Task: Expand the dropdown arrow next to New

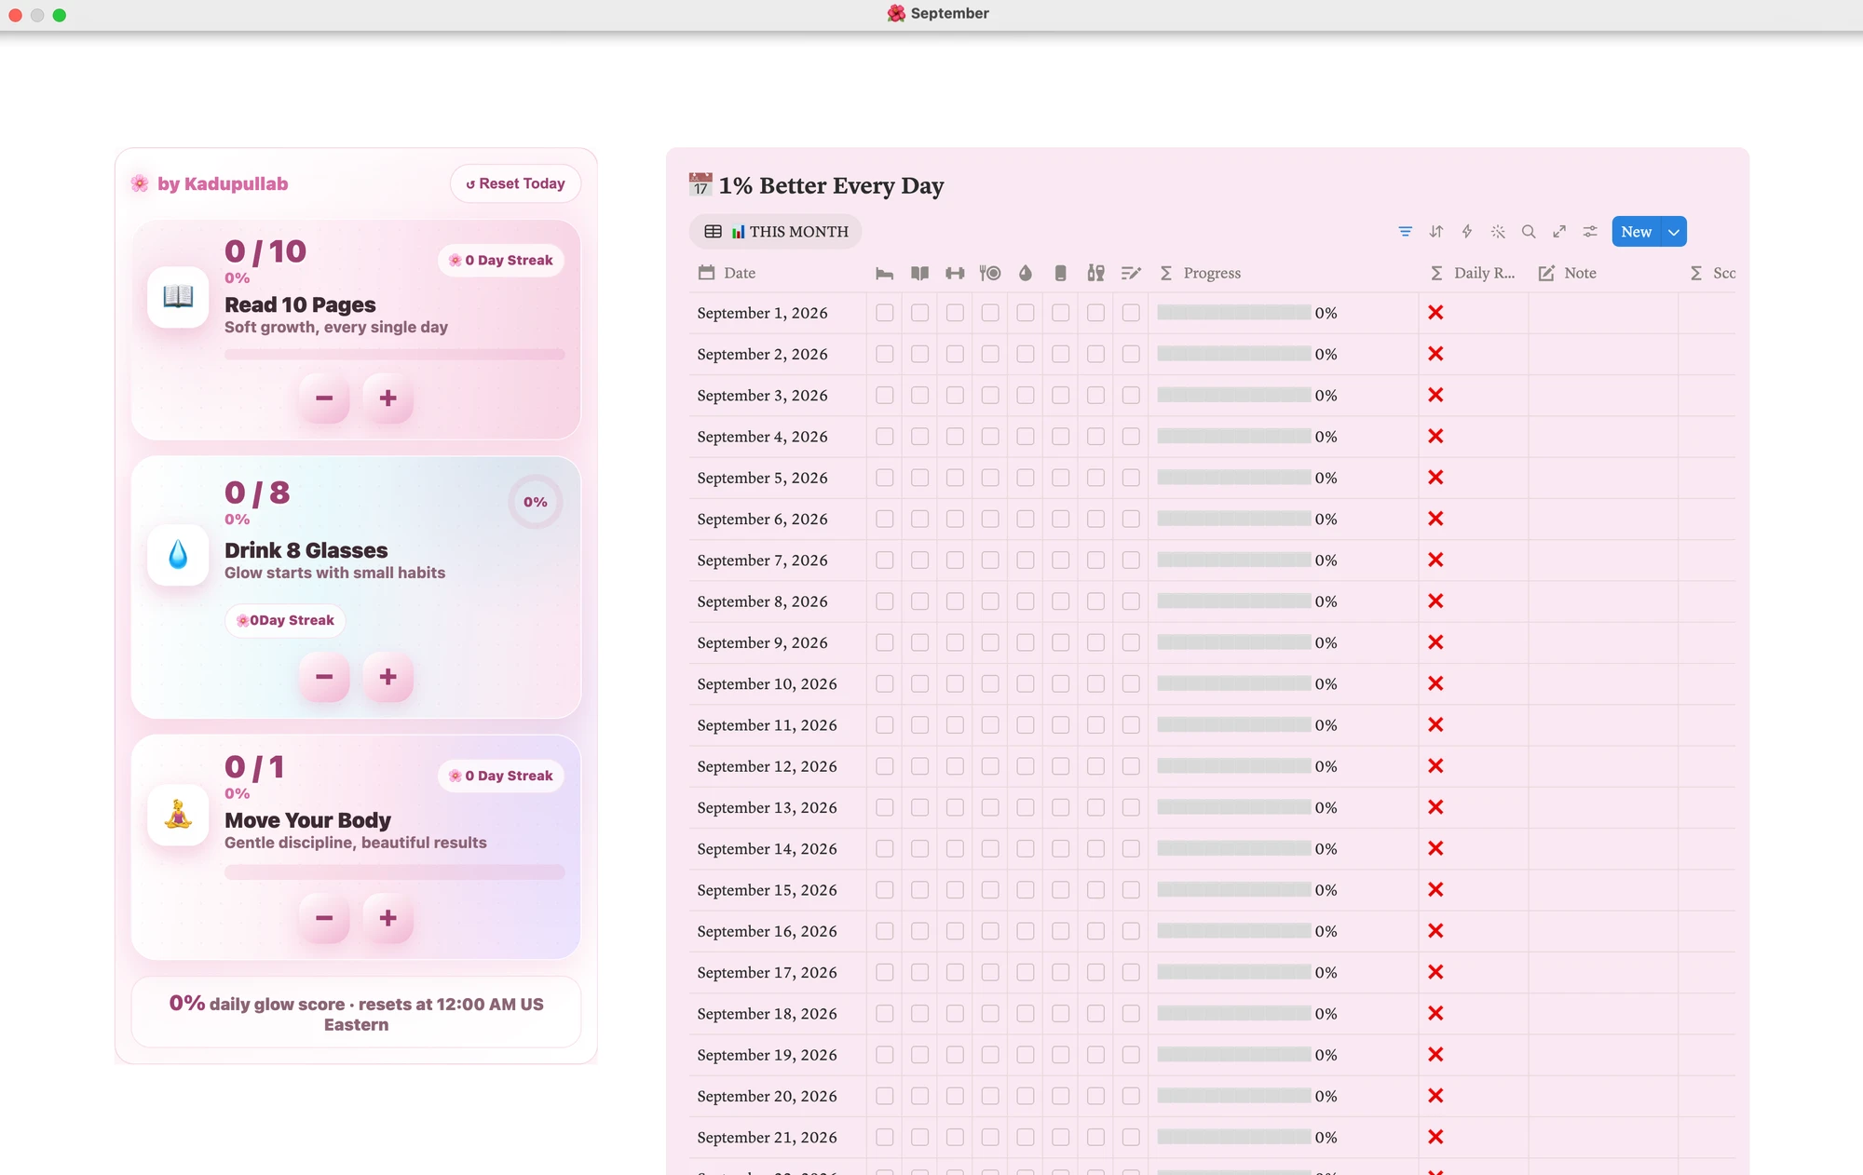Action: coord(1674,232)
